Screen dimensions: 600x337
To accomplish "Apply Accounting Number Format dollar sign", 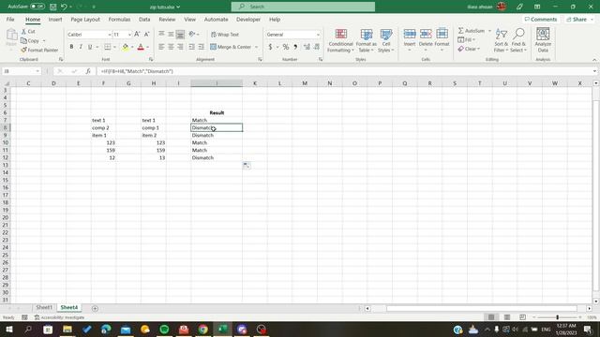I will click(270, 47).
